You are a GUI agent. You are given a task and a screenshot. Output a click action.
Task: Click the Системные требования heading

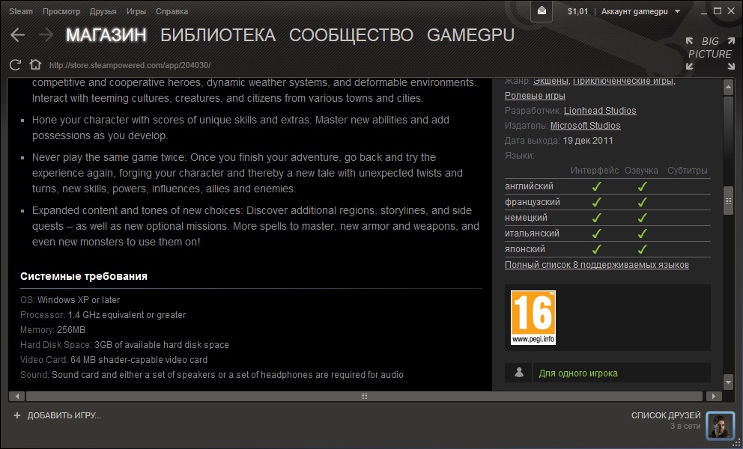point(84,276)
